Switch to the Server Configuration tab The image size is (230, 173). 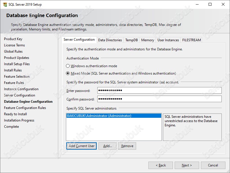tap(79, 40)
